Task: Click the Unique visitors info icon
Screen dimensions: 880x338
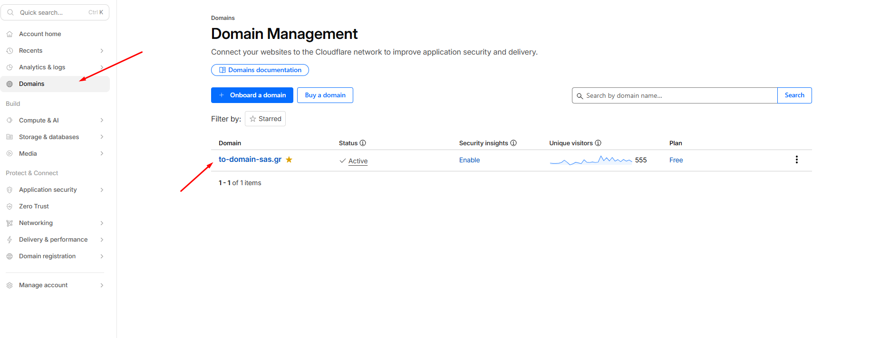Action: point(598,143)
